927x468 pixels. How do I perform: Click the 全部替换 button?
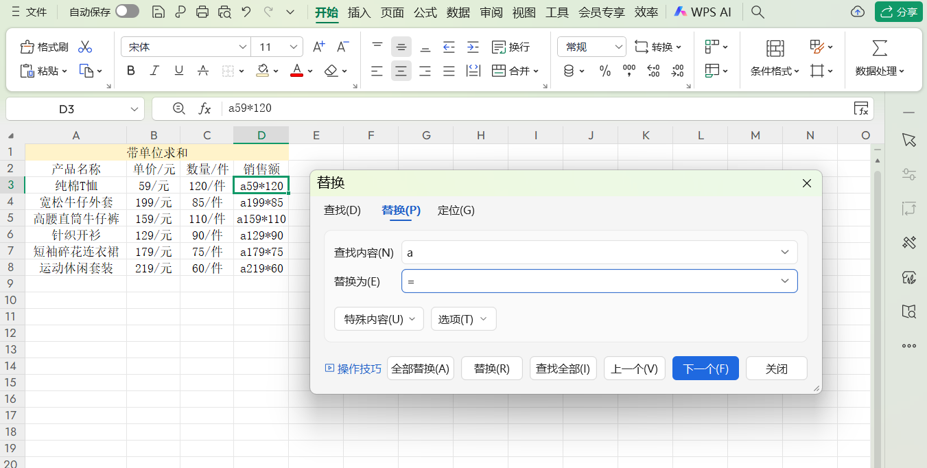coord(420,368)
